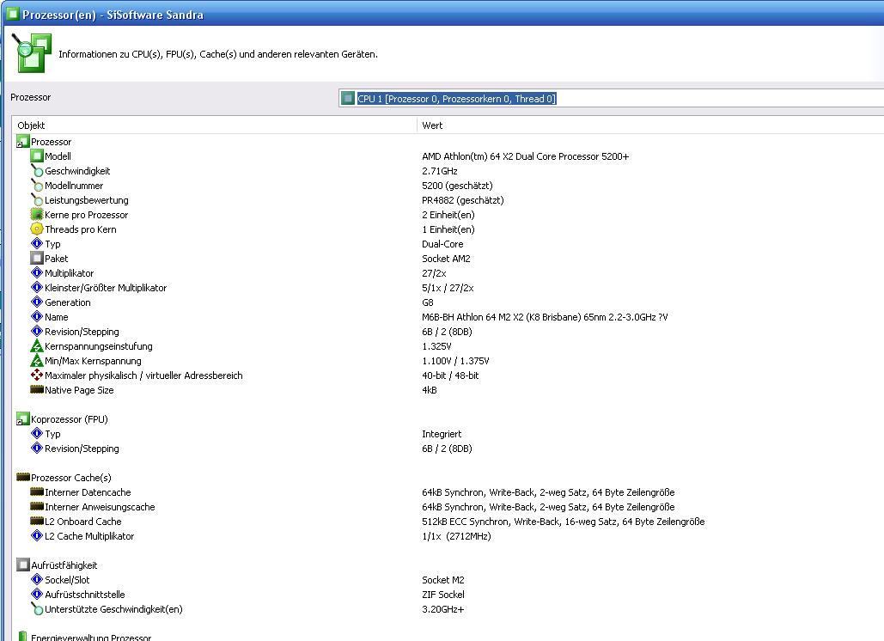The height and width of the screenshot is (641, 884).
Task: Collapse the Prozessor section icon
Action: coord(22,142)
